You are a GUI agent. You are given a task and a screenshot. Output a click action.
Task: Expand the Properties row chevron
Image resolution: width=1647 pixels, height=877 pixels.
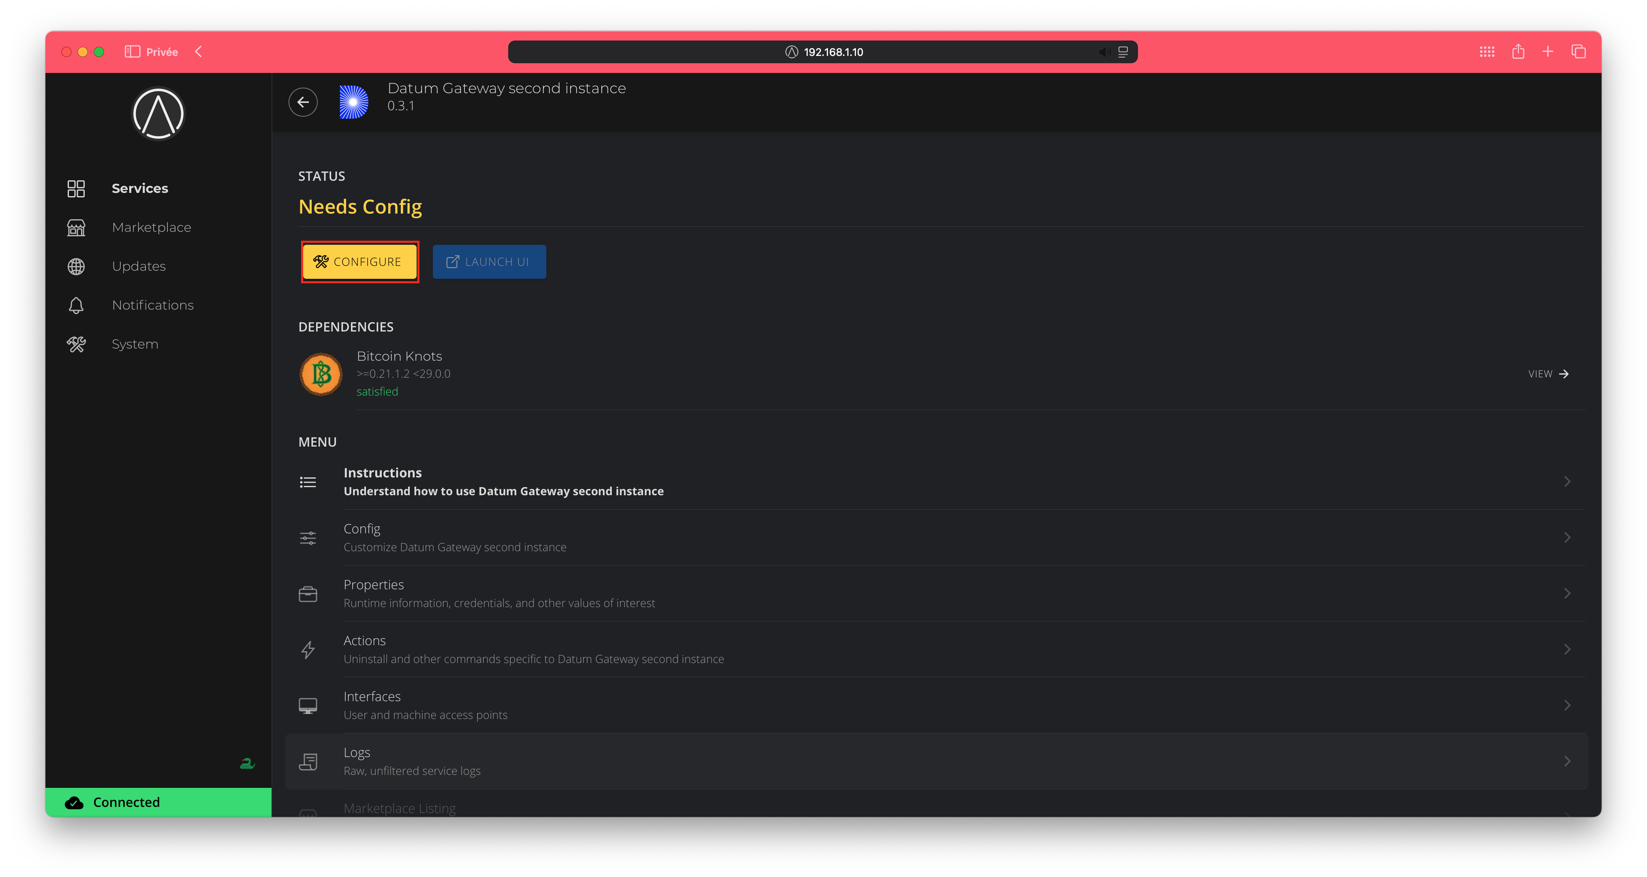(1566, 593)
